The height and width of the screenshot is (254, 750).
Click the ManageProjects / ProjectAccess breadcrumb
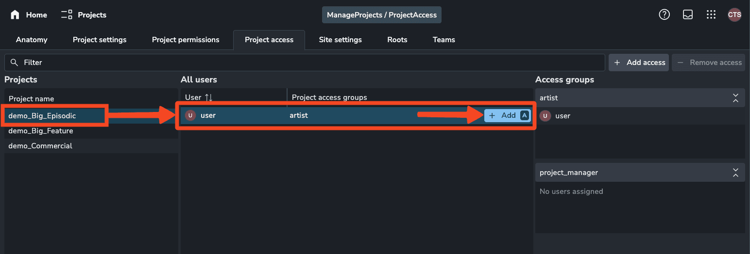[382, 15]
